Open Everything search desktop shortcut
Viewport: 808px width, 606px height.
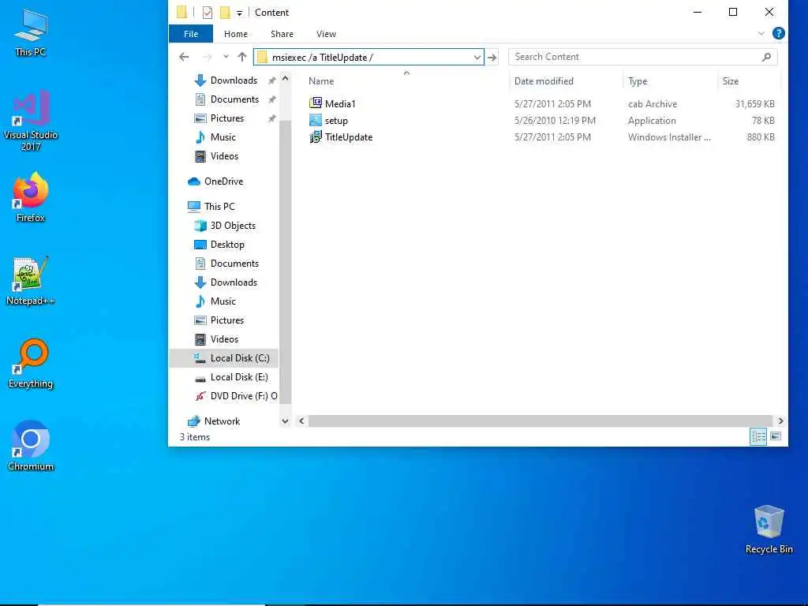31,363
